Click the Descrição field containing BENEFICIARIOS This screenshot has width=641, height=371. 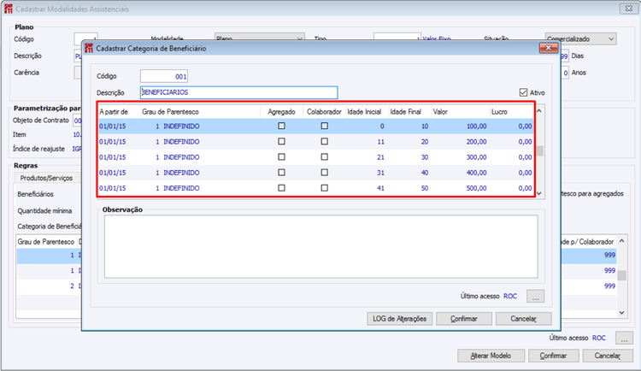coord(238,92)
